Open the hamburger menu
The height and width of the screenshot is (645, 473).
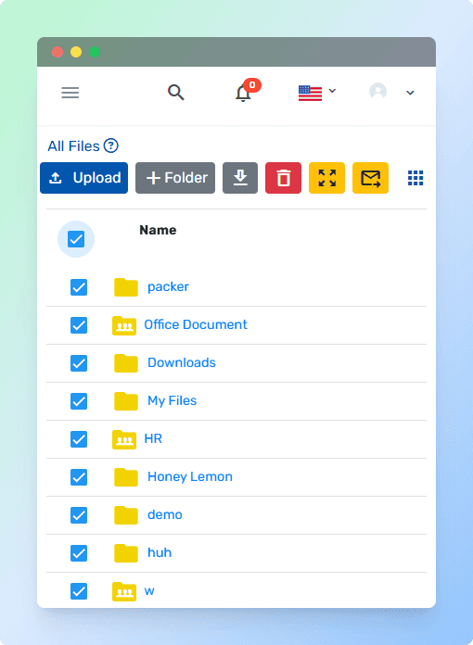(x=70, y=92)
